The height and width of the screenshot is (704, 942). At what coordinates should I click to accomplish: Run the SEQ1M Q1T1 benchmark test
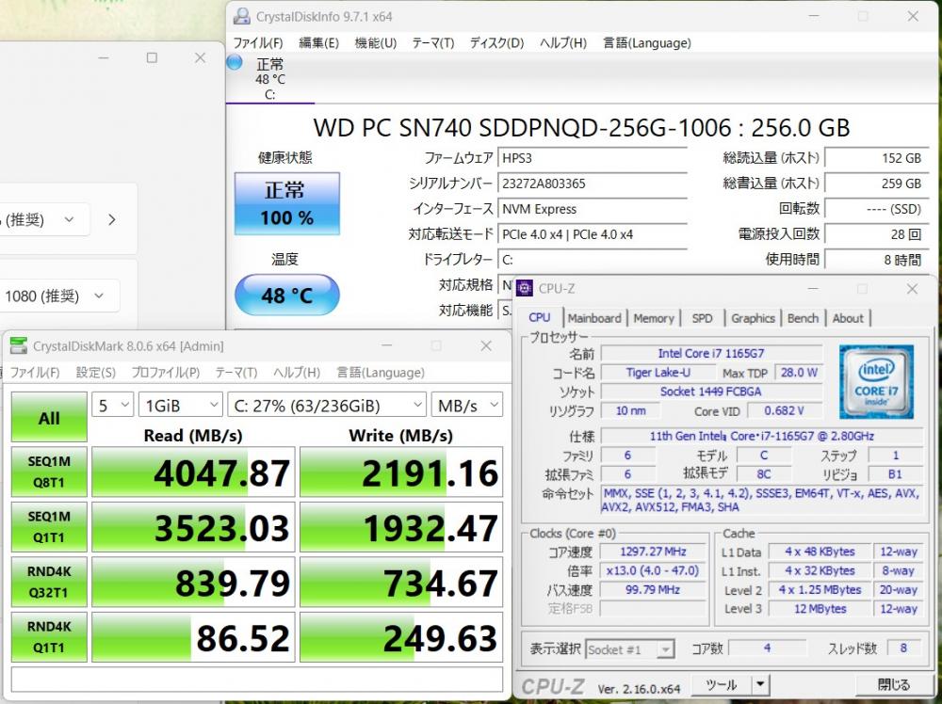(49, 527)
